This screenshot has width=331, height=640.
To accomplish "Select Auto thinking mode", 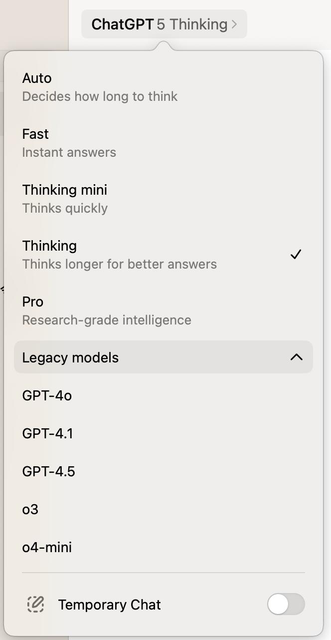I will [x=100, y=87].
